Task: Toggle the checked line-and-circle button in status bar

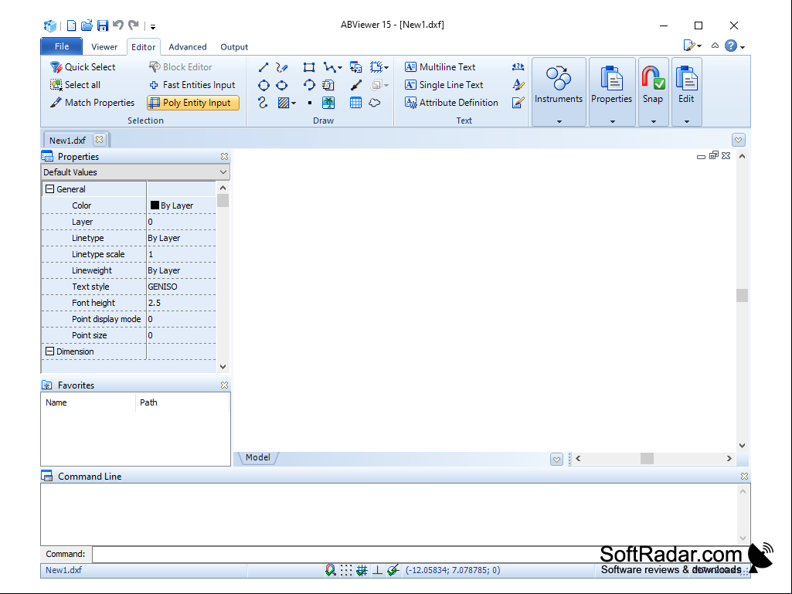Action: [393, 570]
